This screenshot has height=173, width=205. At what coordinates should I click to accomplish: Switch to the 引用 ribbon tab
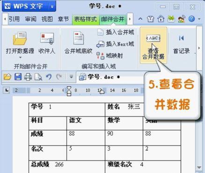point(14,19)
